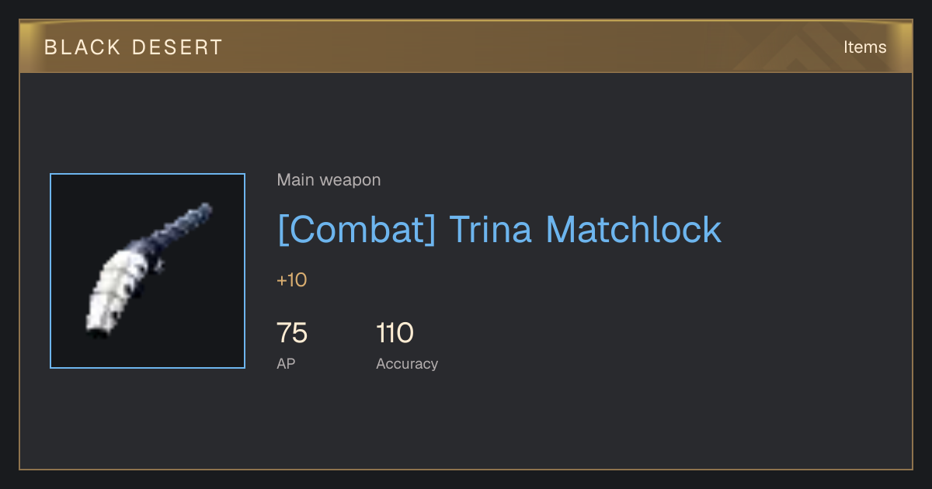
Task: Click the word Trina in the item name
Action: click(x=491, y=230)
